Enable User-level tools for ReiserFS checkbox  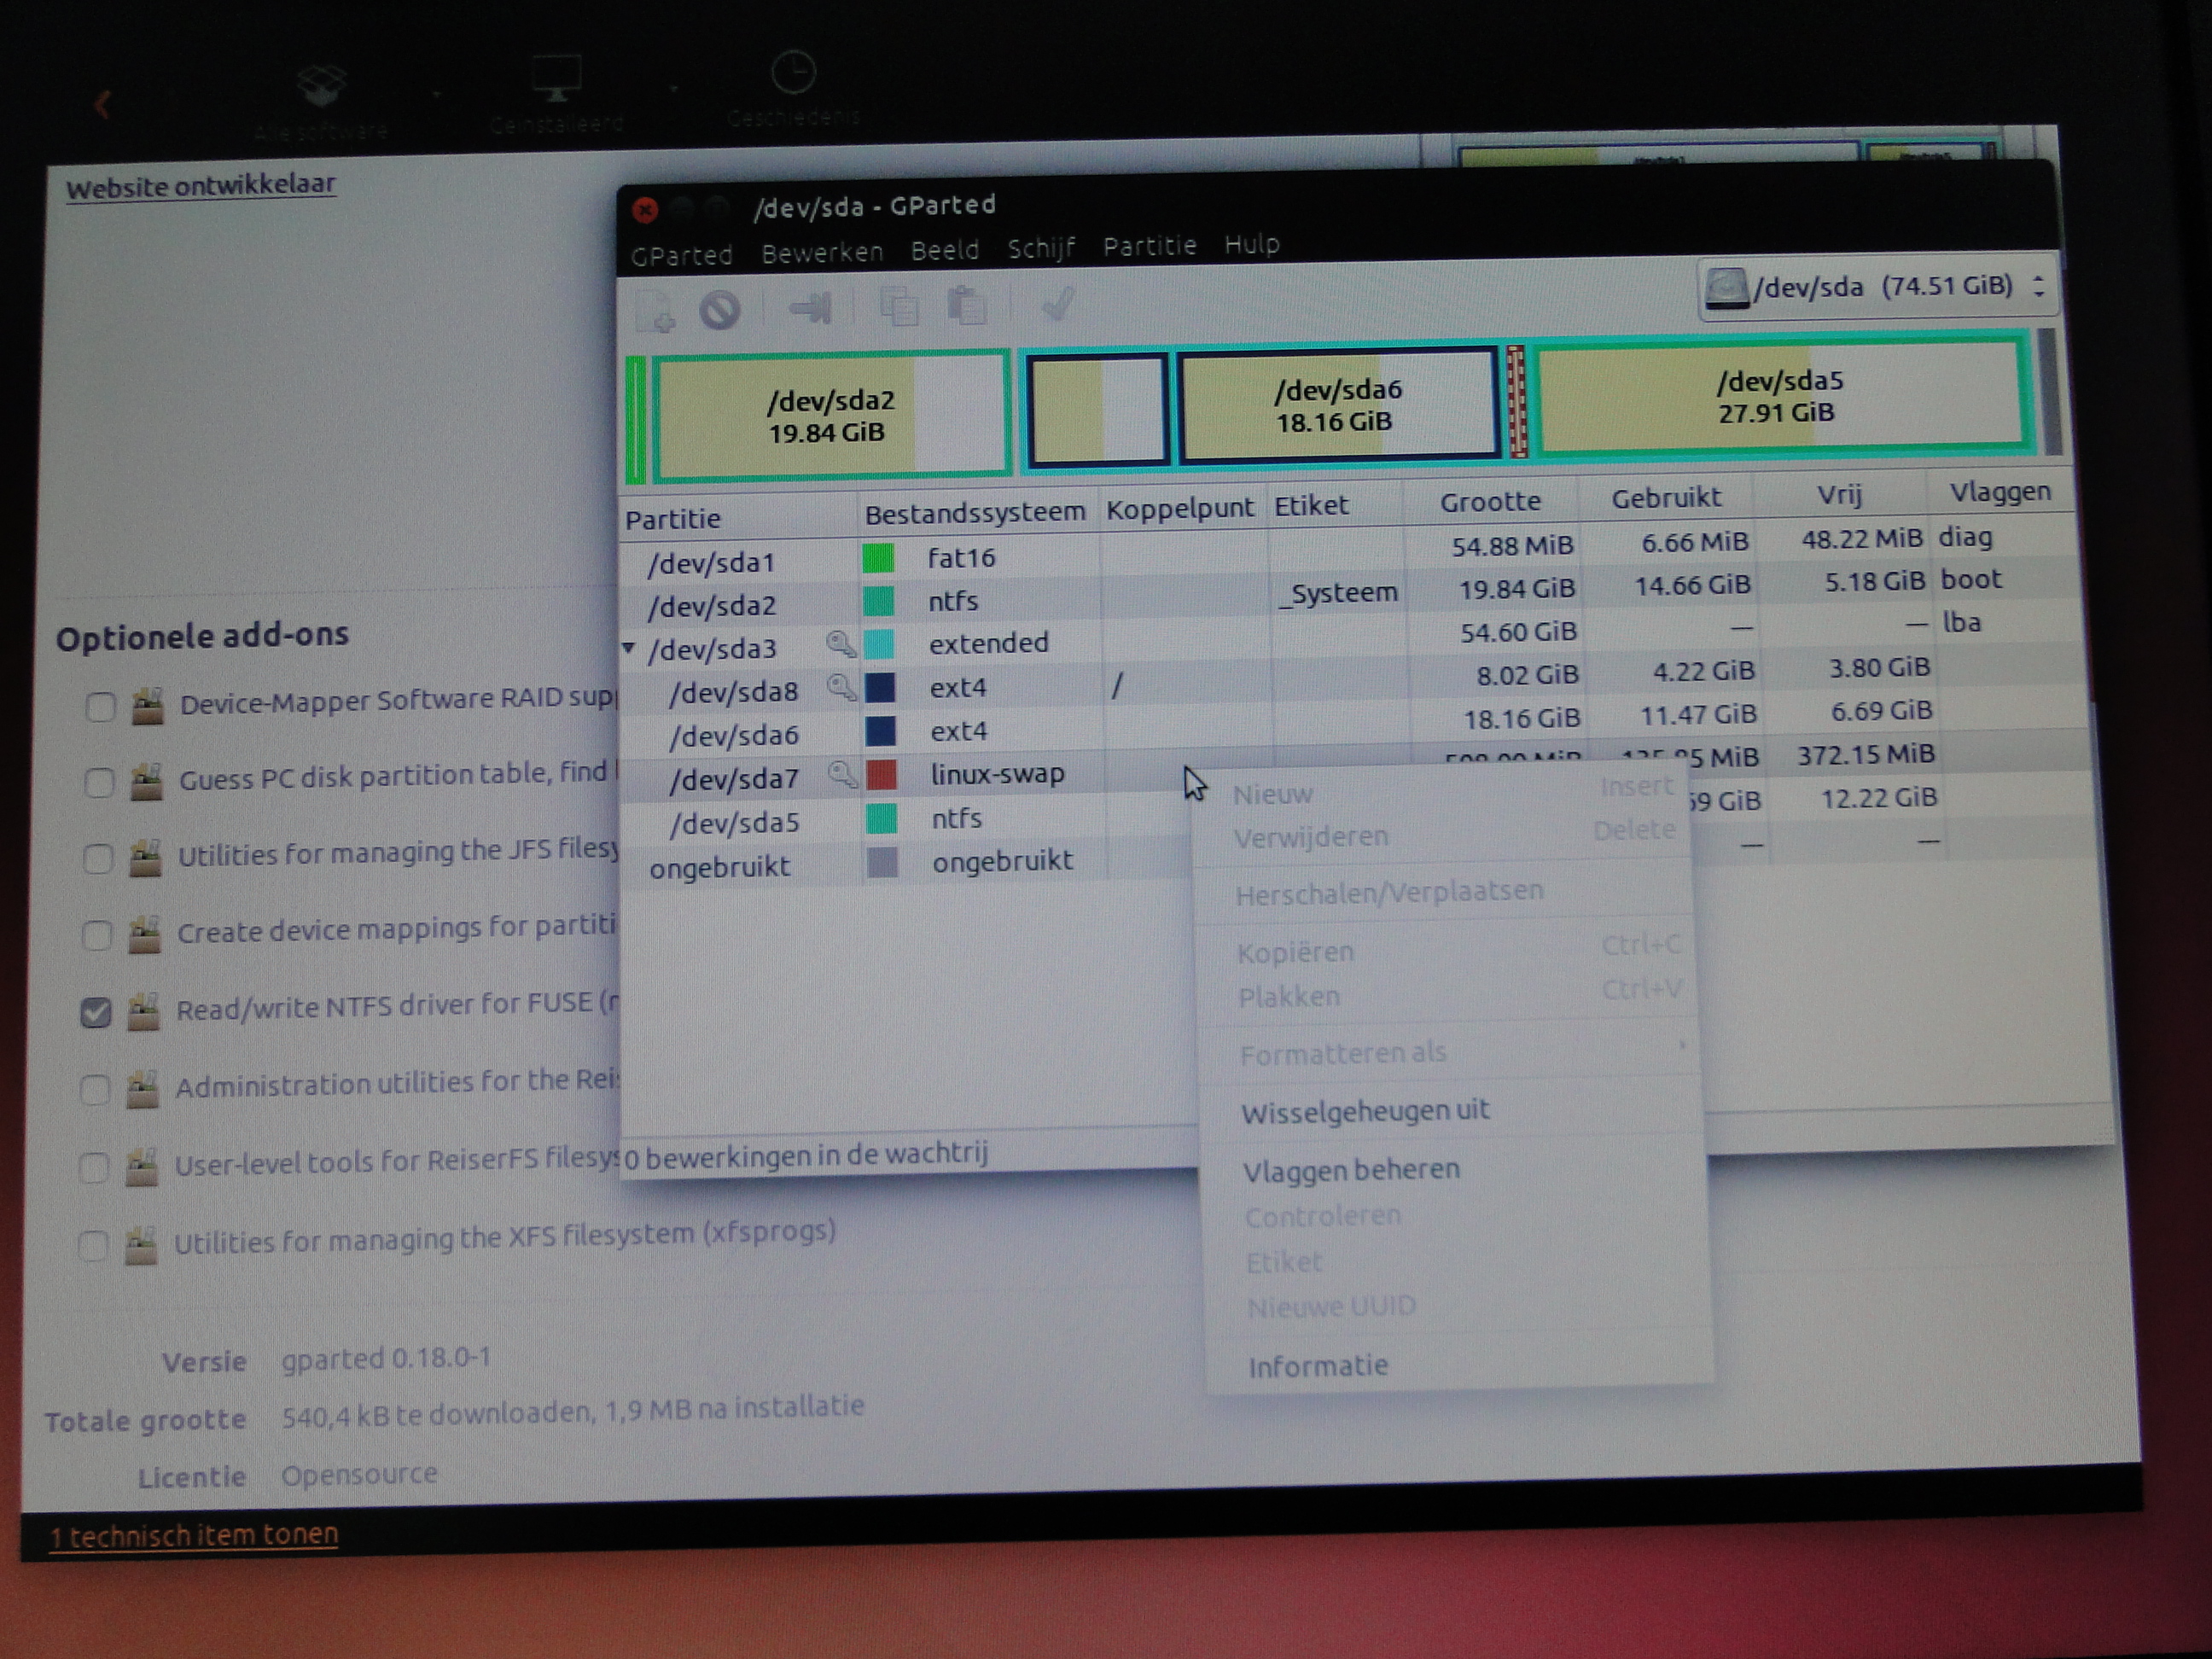pyautogui.click(x=94, y=1168)
